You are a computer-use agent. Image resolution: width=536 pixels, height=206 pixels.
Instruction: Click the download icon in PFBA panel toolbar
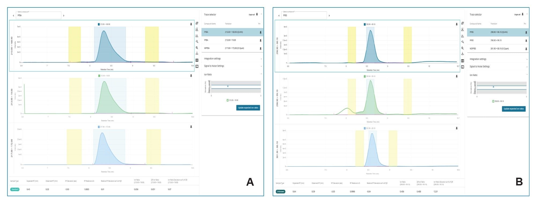tap(197, 53)
